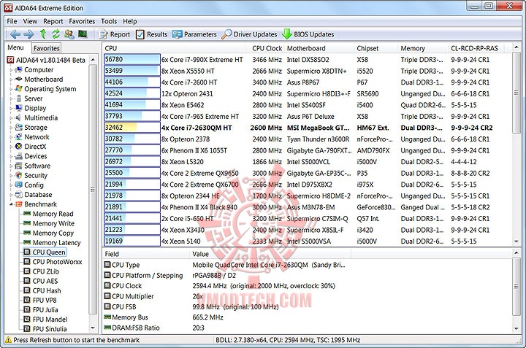Image resolution: width=526 pixels, height=348 pixels.
Task: Open the File menu
Action: (12, 21)
